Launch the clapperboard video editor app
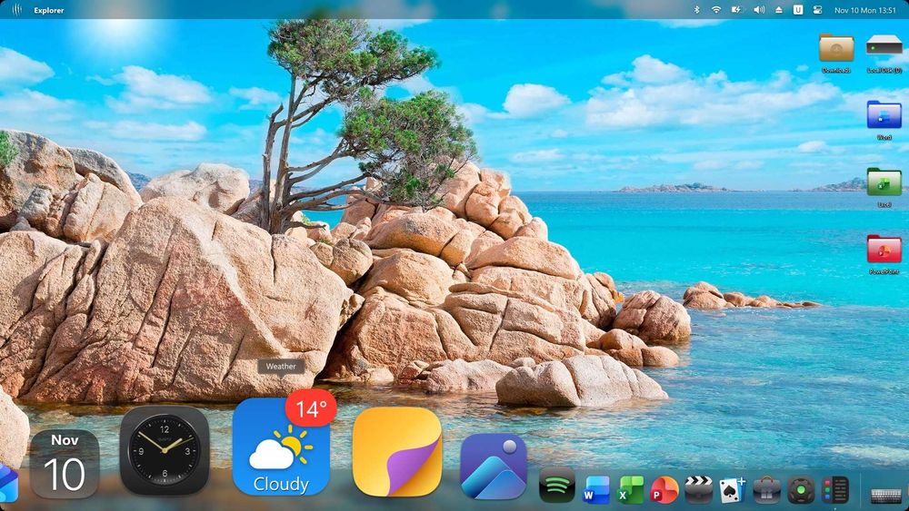 (698, 489)
